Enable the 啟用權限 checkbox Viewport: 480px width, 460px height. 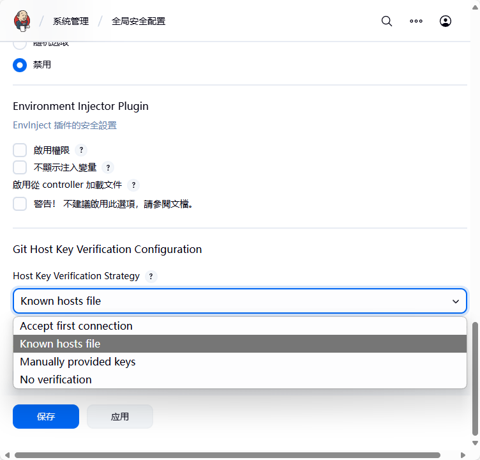point(20,150)
